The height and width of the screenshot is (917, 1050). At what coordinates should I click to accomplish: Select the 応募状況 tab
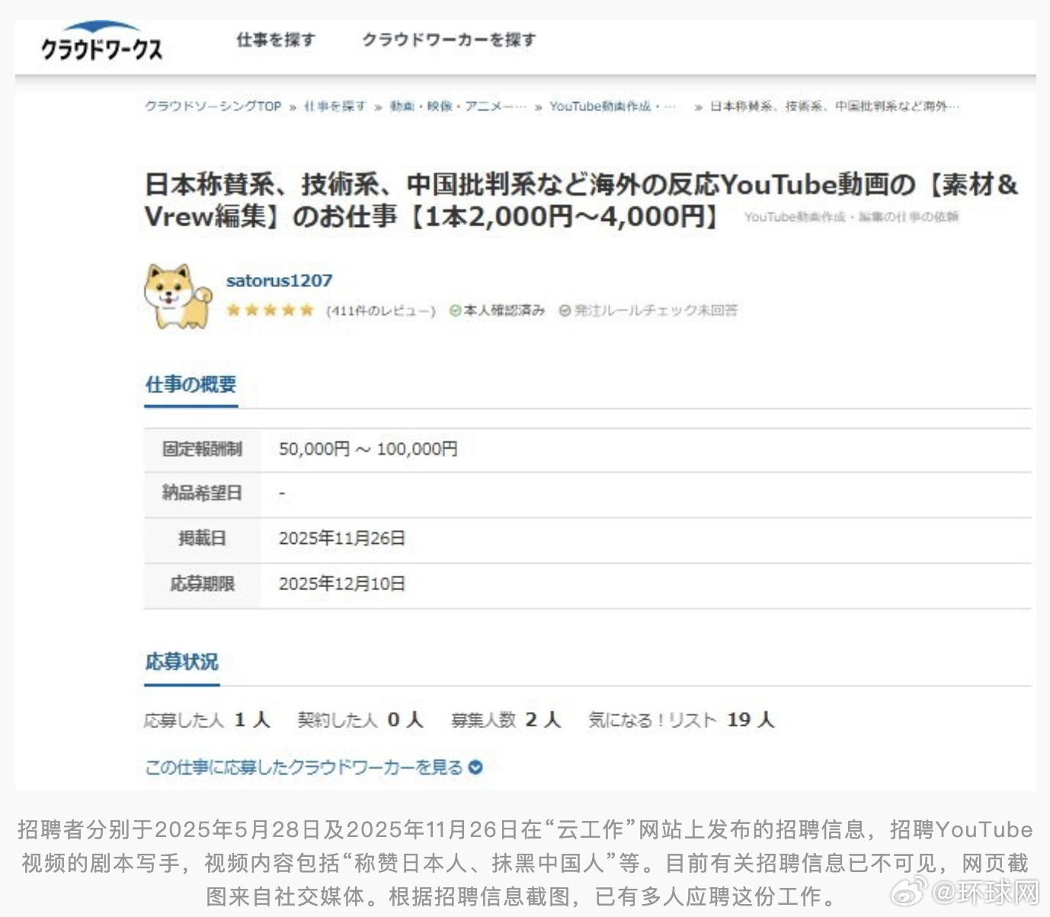click(182, 662)
